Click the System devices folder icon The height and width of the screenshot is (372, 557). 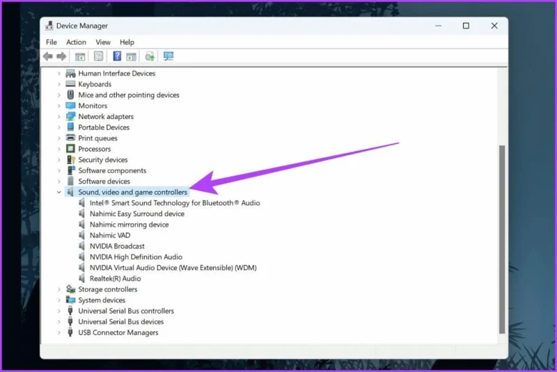tap(70, 300)
